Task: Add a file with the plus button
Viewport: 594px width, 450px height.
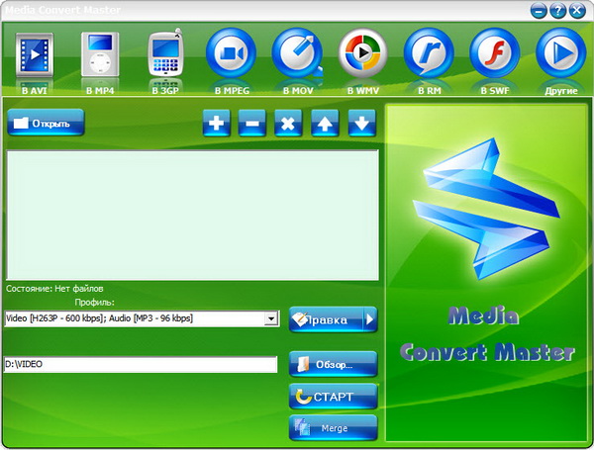Action: [x=216, y=123]
